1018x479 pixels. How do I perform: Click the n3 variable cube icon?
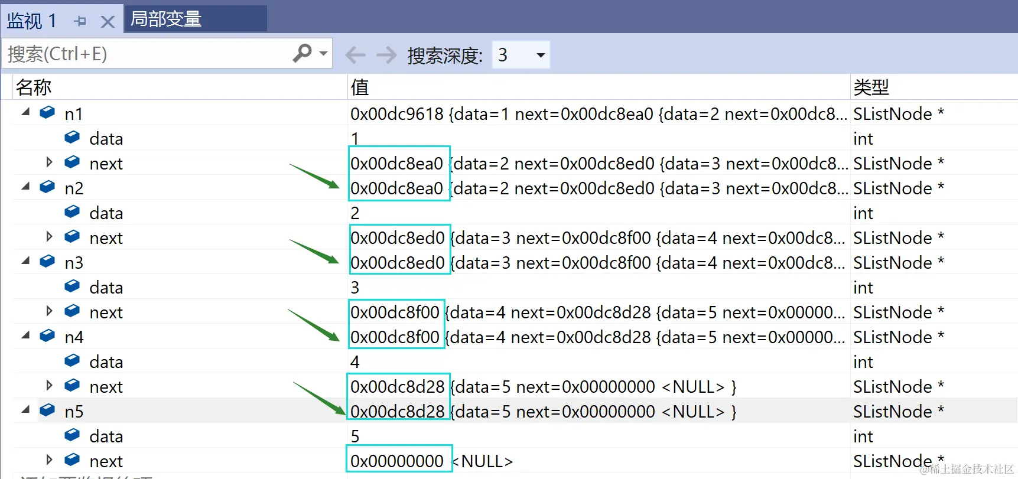pyautogui.click(x=47, y=261)
